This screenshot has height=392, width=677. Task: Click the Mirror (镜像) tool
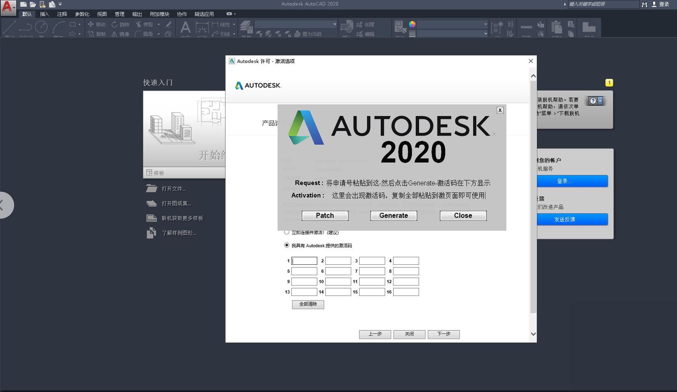[120, 34]
